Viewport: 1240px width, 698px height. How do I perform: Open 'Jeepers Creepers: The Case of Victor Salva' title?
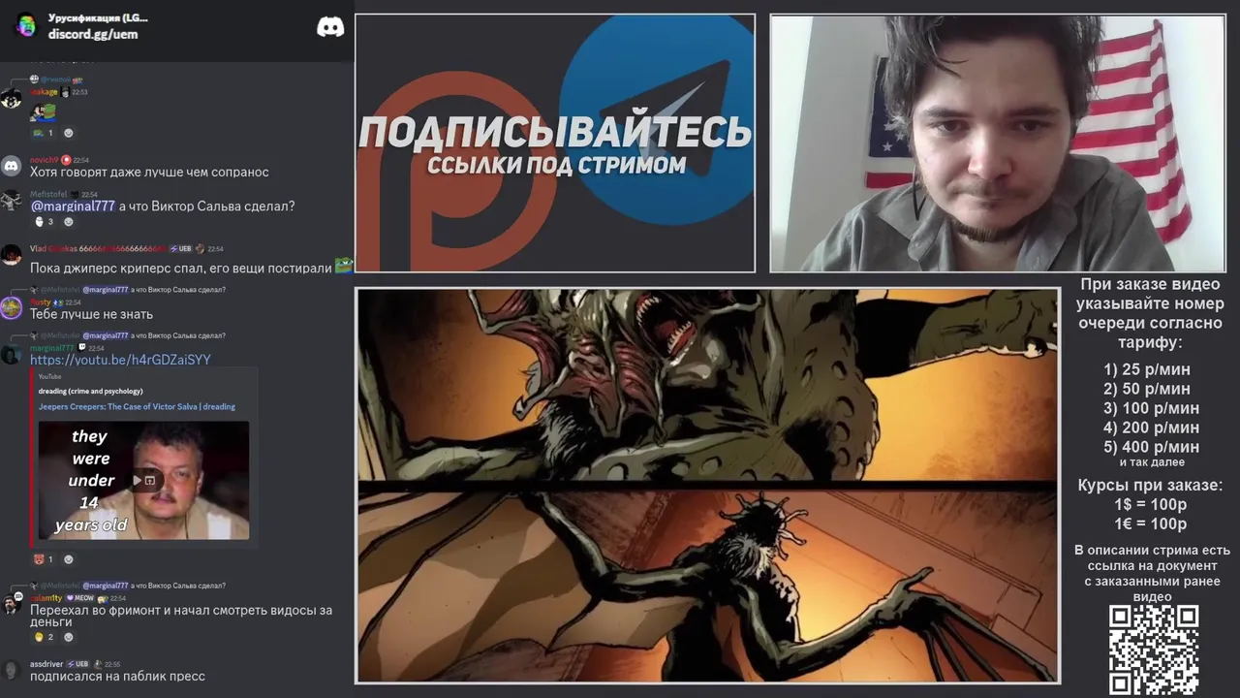coord(137,407)
